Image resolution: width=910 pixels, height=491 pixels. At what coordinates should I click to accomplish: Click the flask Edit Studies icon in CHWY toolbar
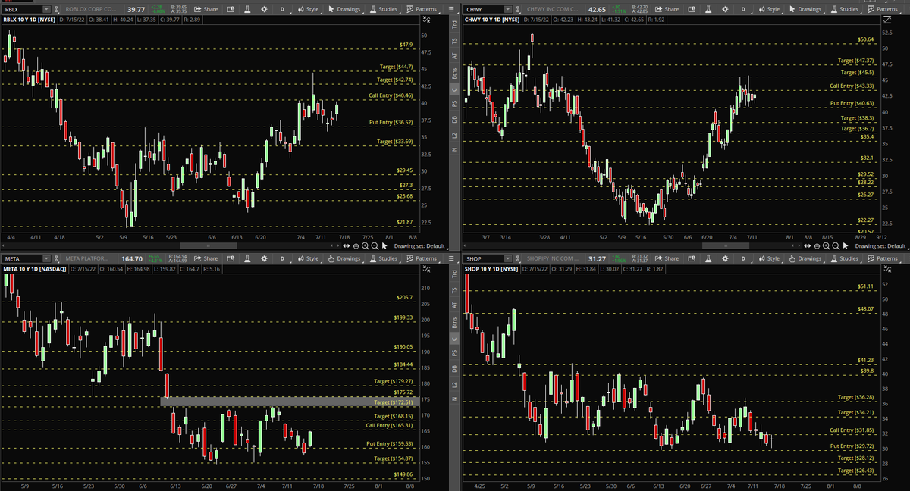pyautogui.click(x=708, y=9)
